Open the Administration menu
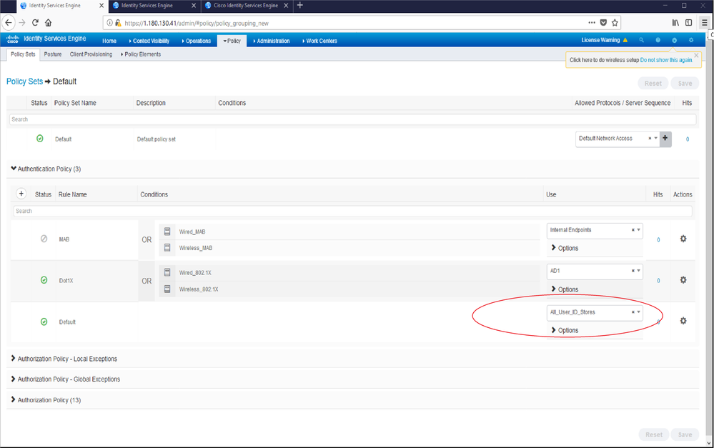This screenshot has width=714, height=448. tap(272, 41)
